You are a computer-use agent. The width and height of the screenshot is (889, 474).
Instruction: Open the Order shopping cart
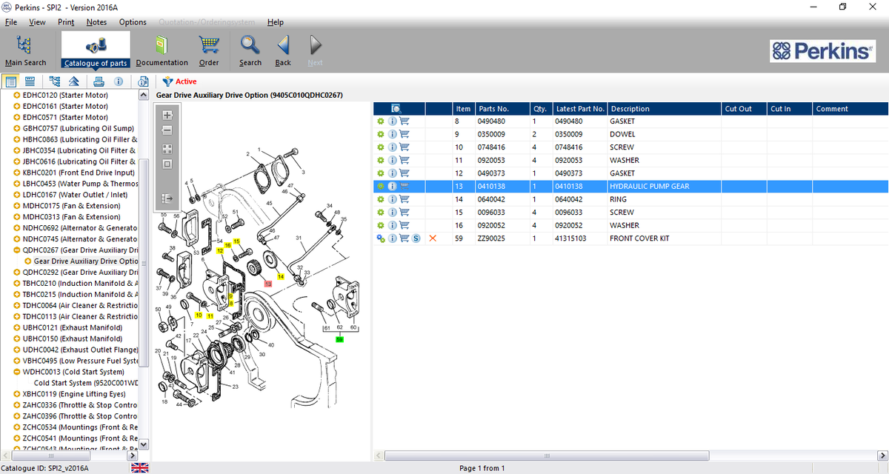(209, 46)
